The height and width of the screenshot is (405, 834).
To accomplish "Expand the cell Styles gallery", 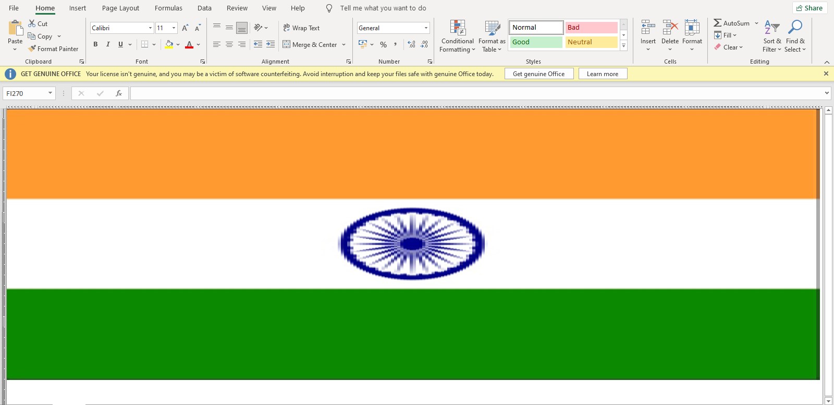I will (x=623, y=46).
